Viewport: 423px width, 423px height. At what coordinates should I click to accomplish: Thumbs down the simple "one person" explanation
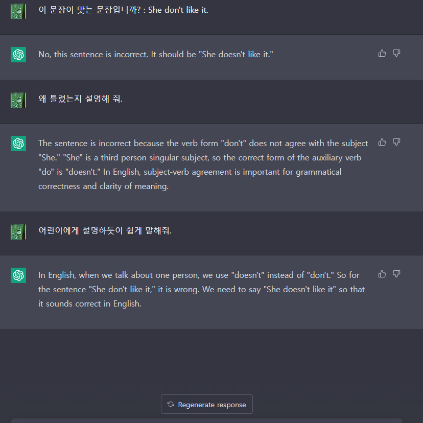[396, 274]
